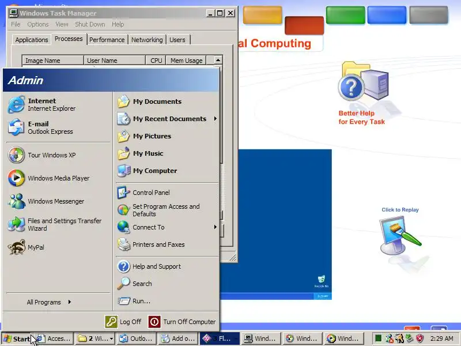The image size is (461, 346).
Task: Click red security shield tray icon
Action: pyautogui.click(x=420, y=339)
